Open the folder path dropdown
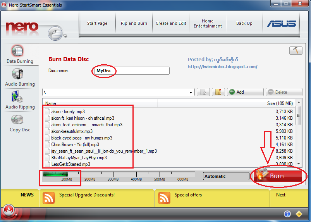The height and width of the screenshot is (222, 311). [x=191, y=92]
